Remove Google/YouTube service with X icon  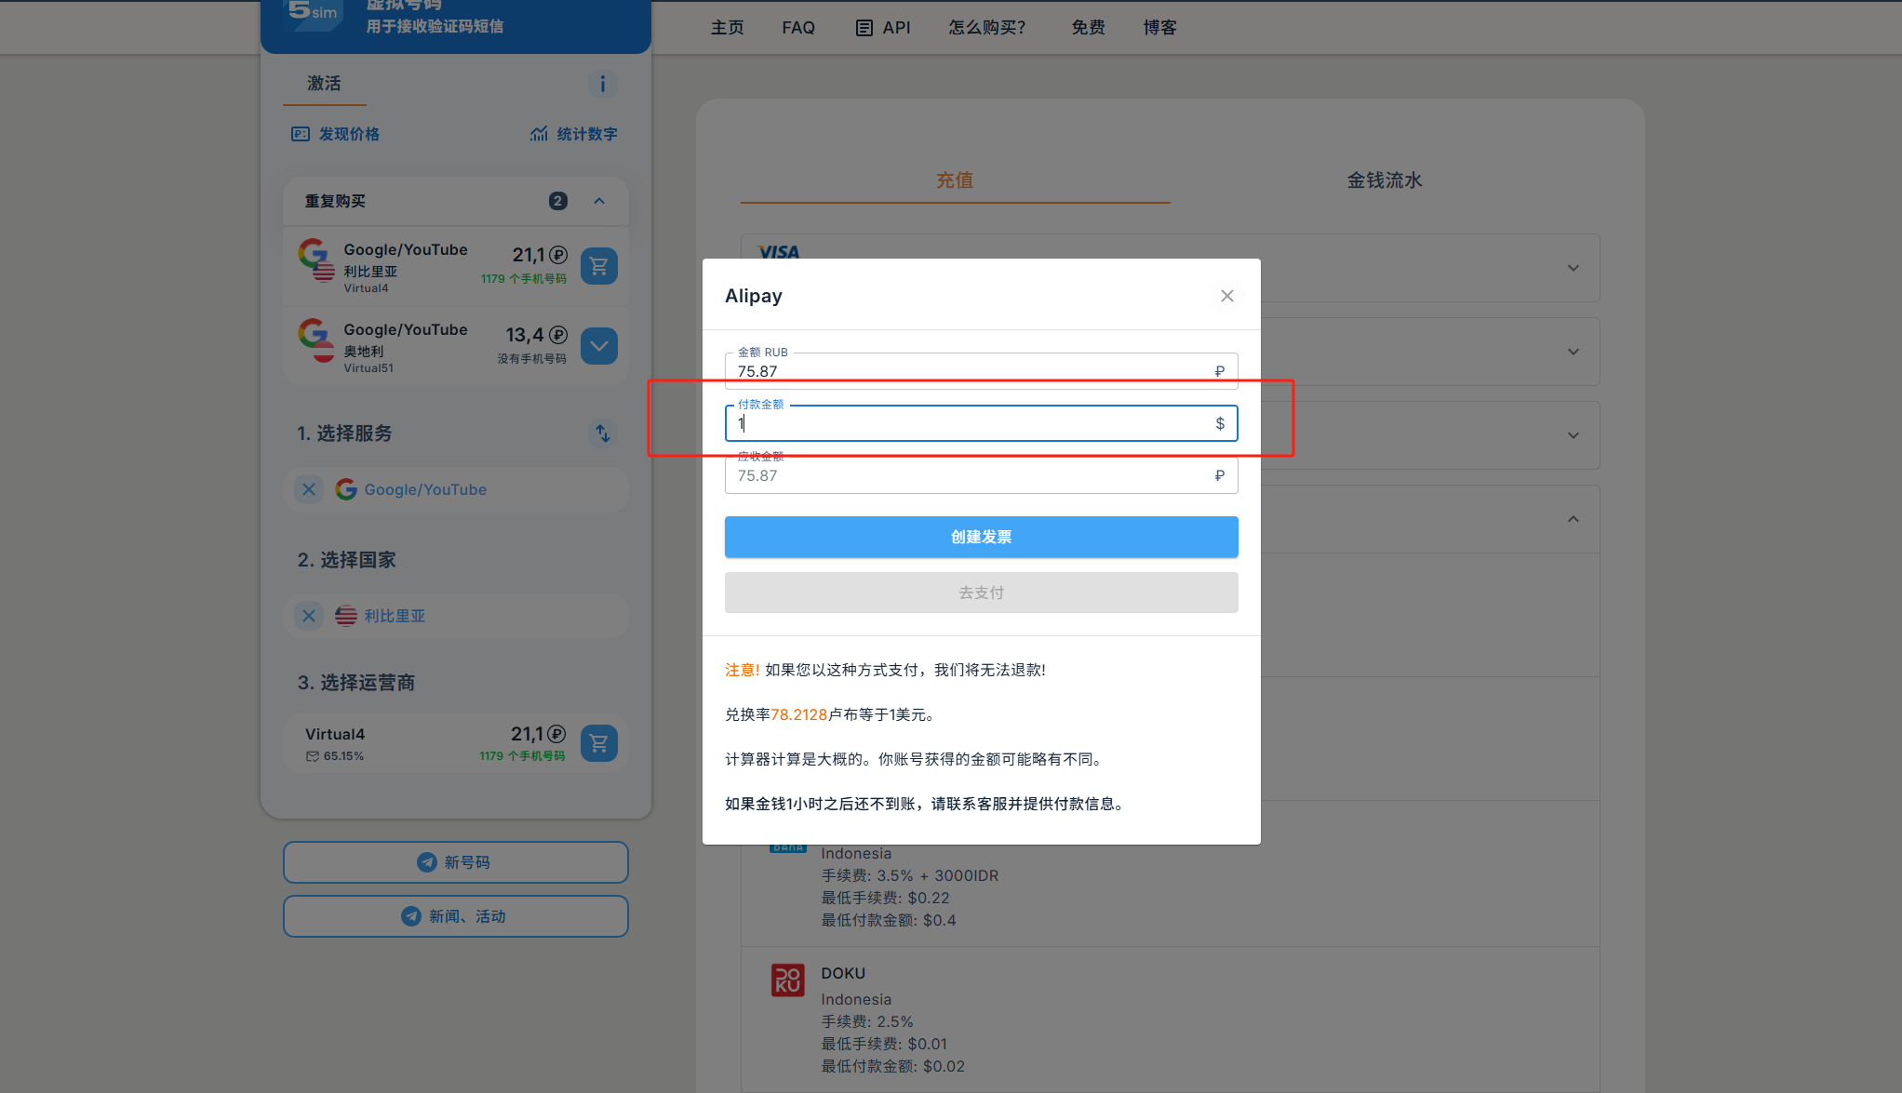309,489
